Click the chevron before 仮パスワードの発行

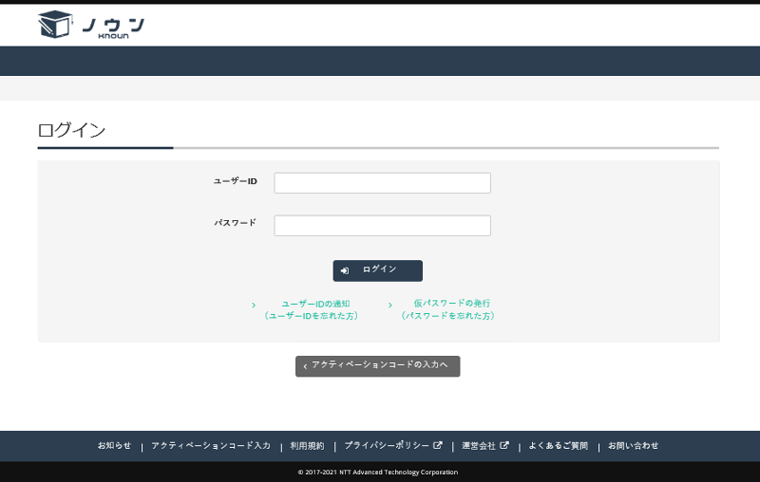(x=389, y=305)
